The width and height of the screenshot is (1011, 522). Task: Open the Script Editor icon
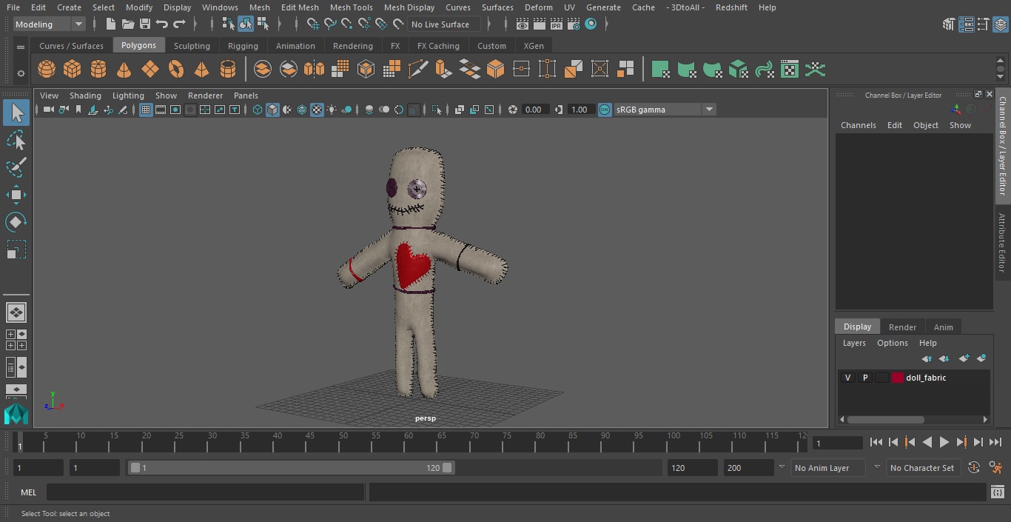(x=997, y=492)
